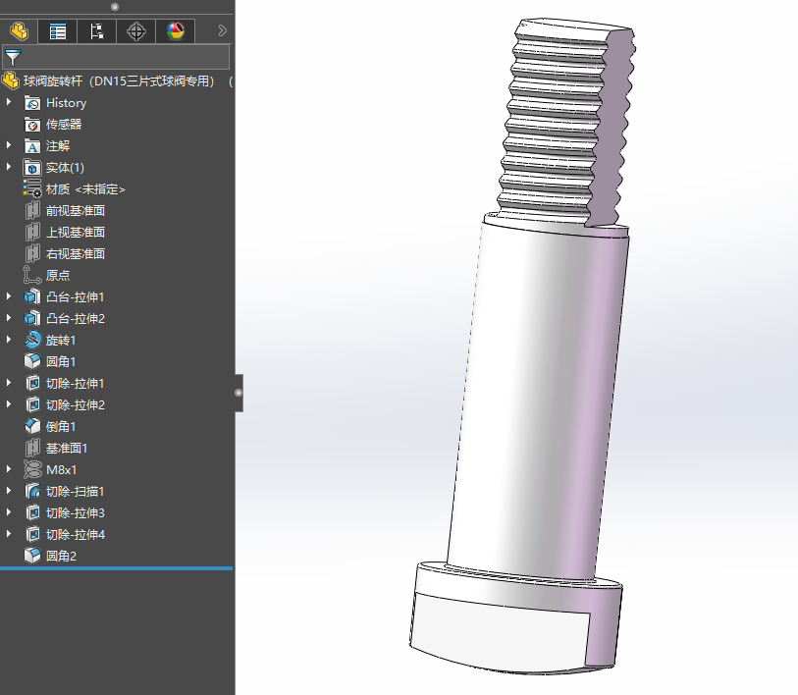Click the 倒角1 label text

[x=61, y=427]
